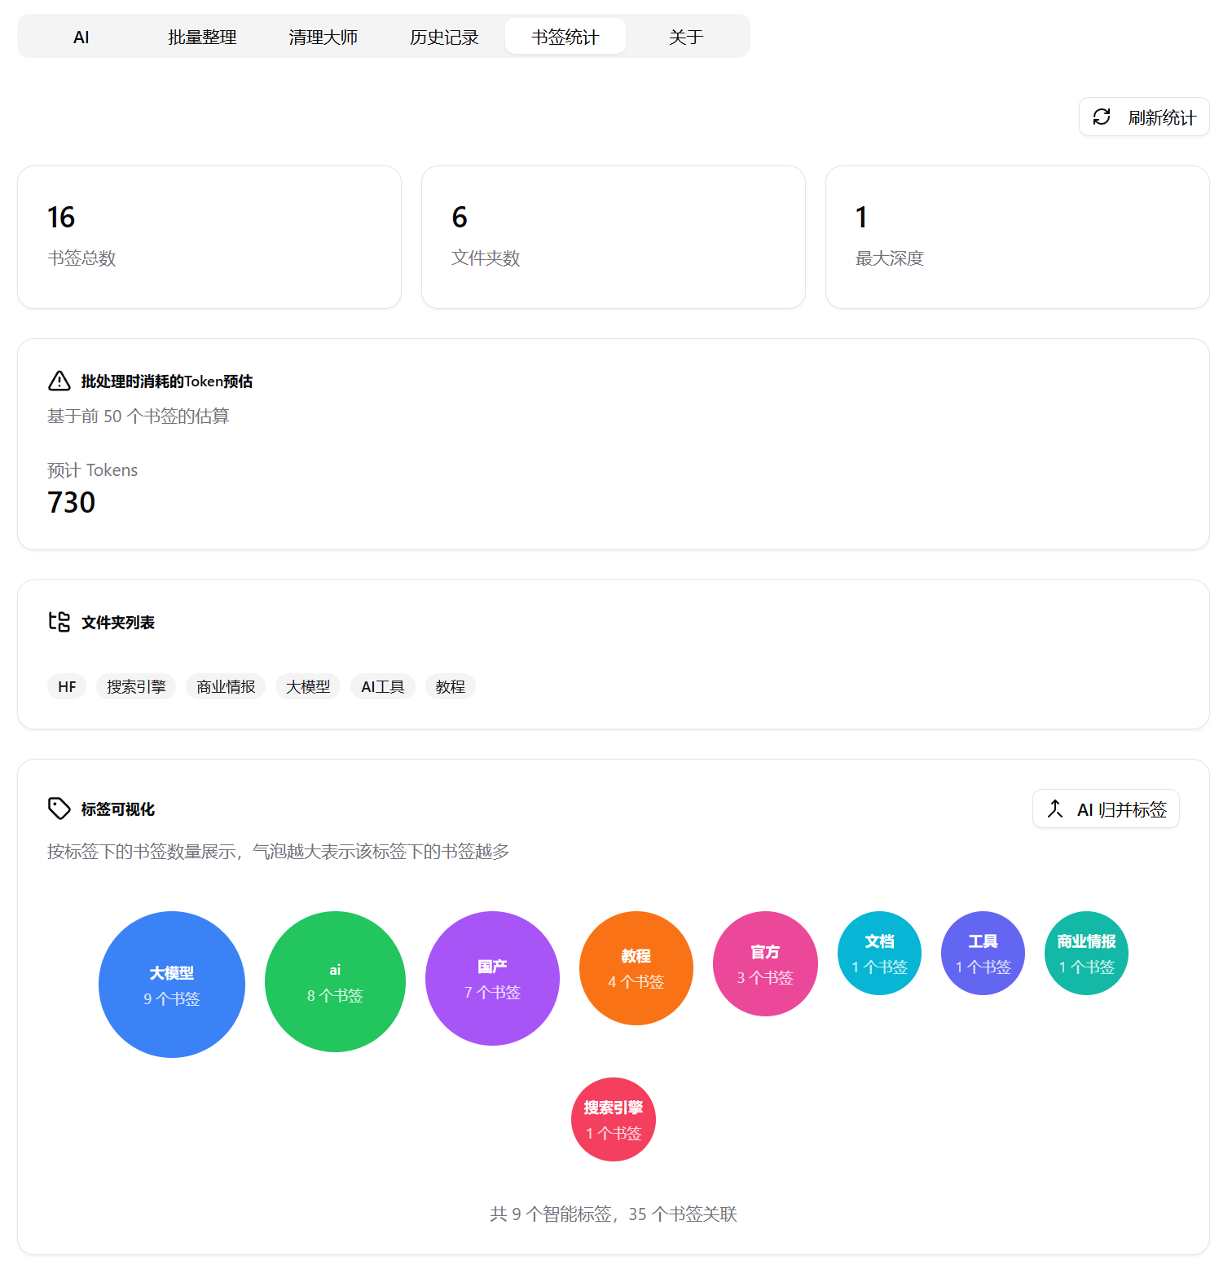Click the refresh arrows icon
The width and height of the screenshot is (1232, 1269).
pos(1102,117)
